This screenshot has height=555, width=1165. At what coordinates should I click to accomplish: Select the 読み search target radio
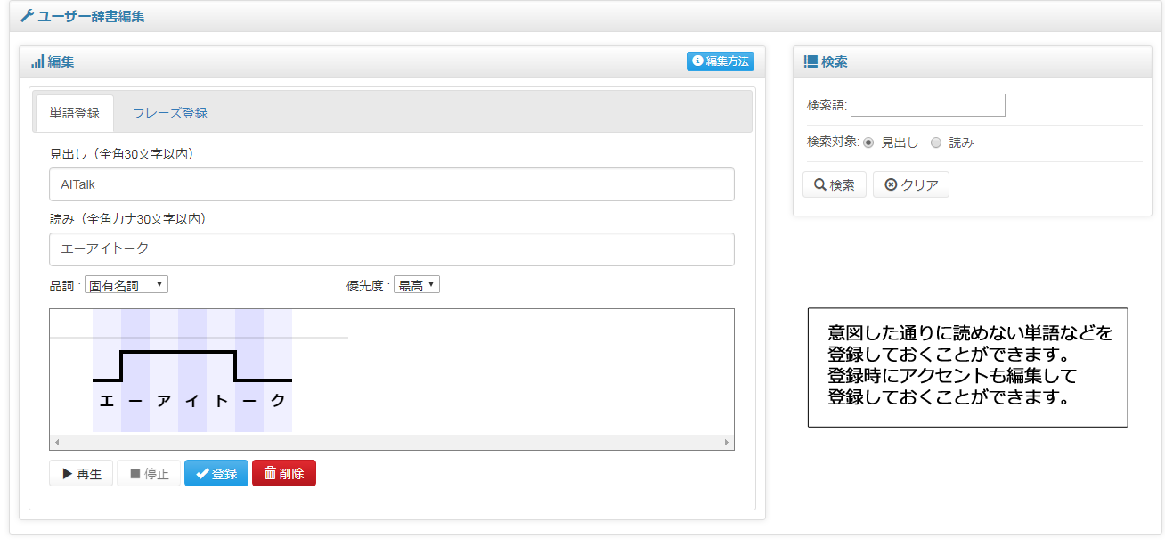[936, 143]
